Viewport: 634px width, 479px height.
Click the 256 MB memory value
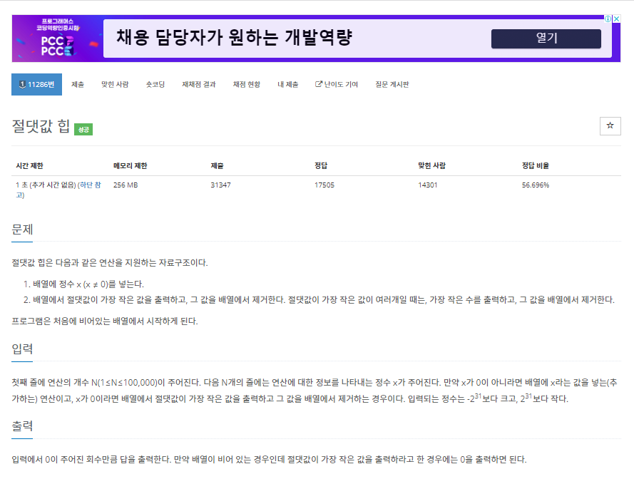[126, 185]
